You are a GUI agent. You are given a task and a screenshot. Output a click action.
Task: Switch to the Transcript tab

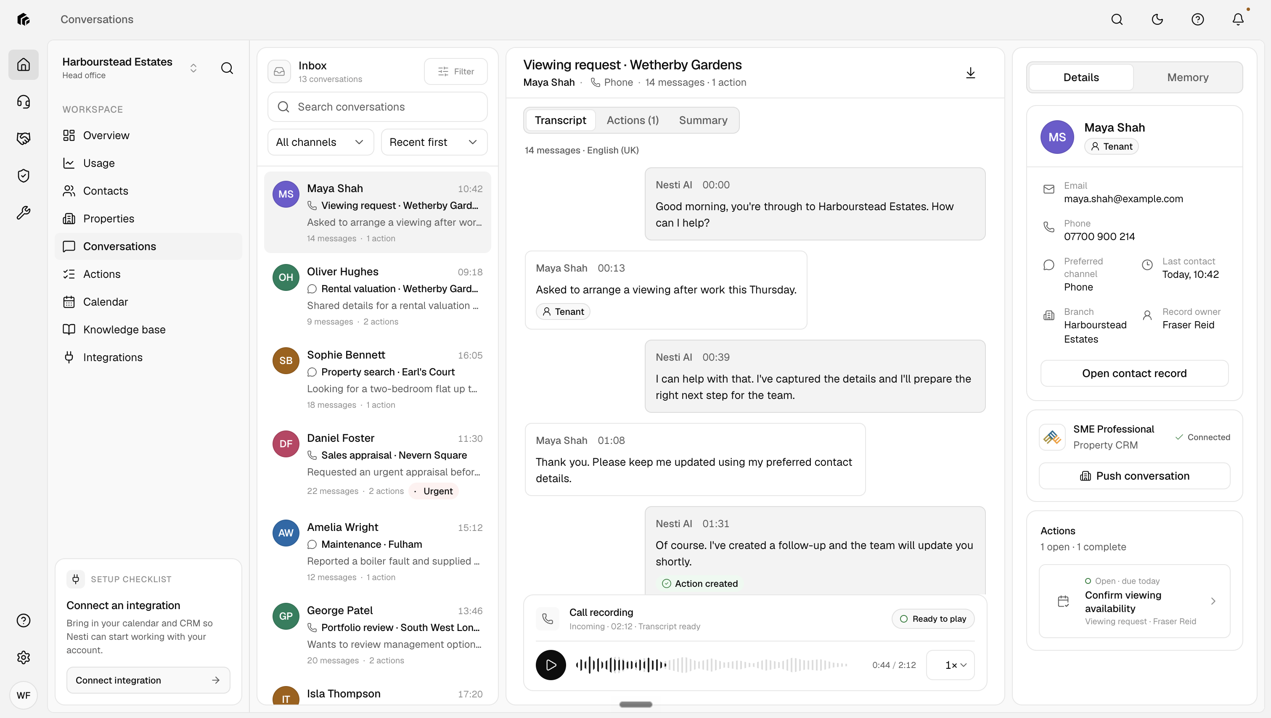(x=560, y=120)
